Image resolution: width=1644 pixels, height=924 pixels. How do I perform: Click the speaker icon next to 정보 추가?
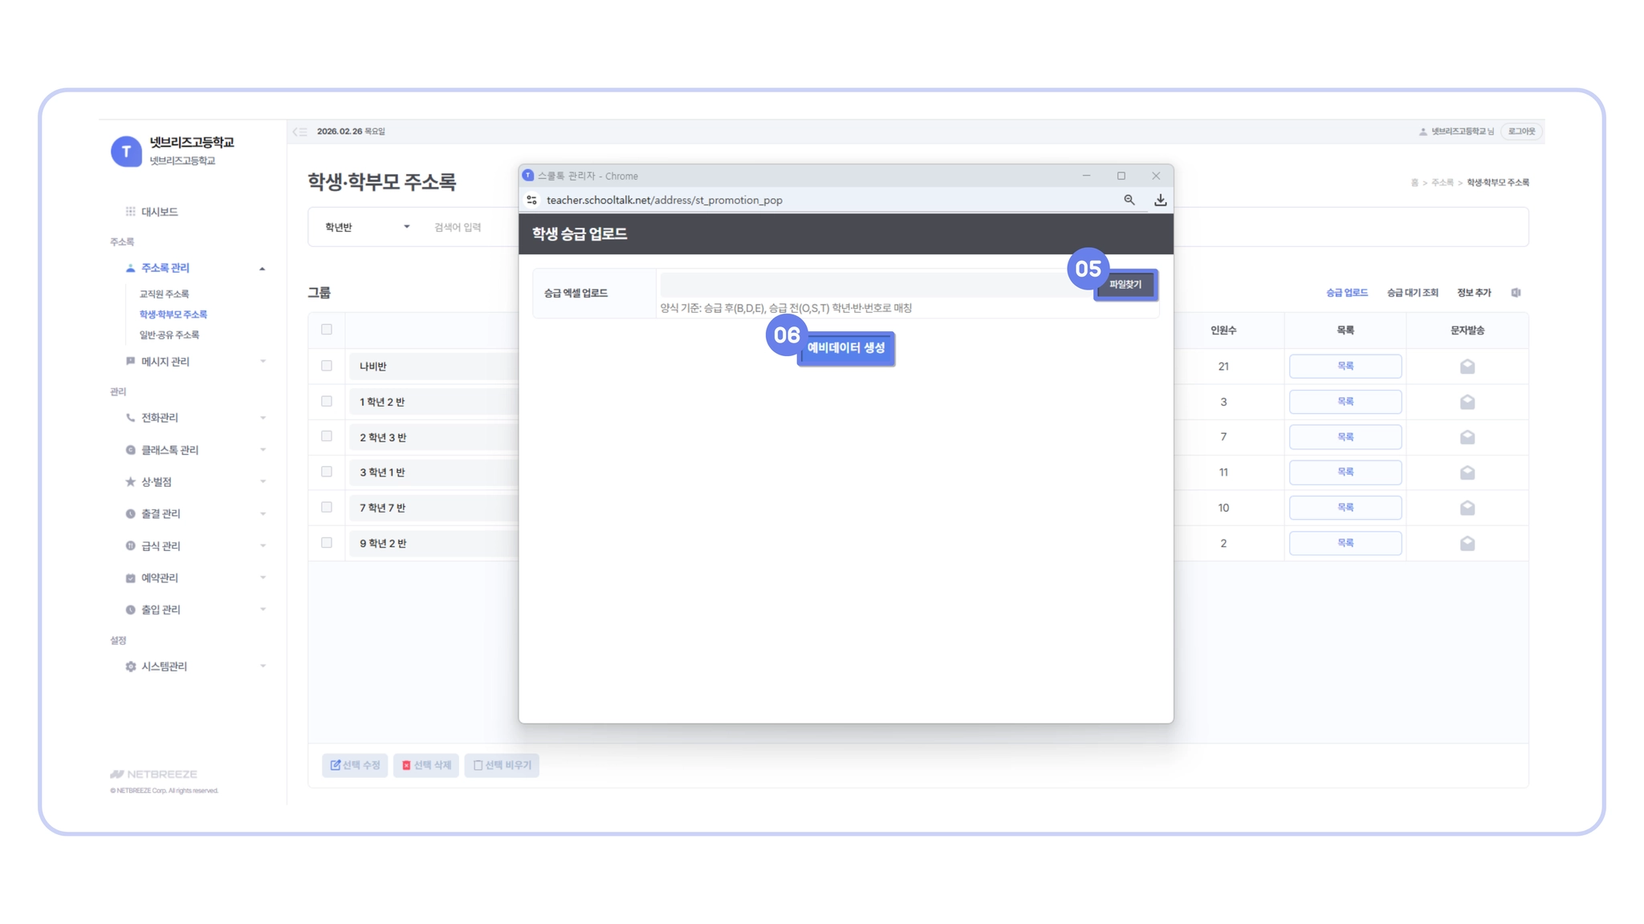pyautogui.click(x=1516, y=293)
